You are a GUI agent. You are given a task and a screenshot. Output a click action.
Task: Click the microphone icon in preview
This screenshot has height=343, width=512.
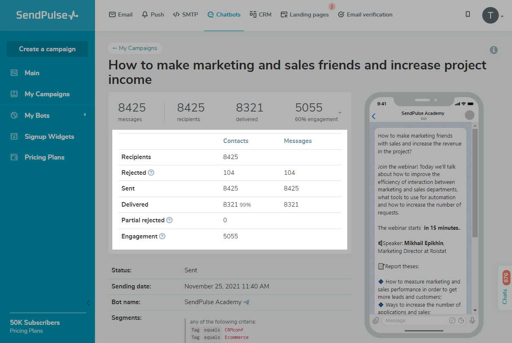(472, 320)
